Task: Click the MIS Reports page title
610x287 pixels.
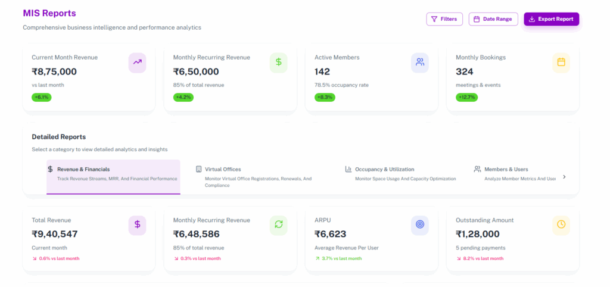Action: (49, 13)
